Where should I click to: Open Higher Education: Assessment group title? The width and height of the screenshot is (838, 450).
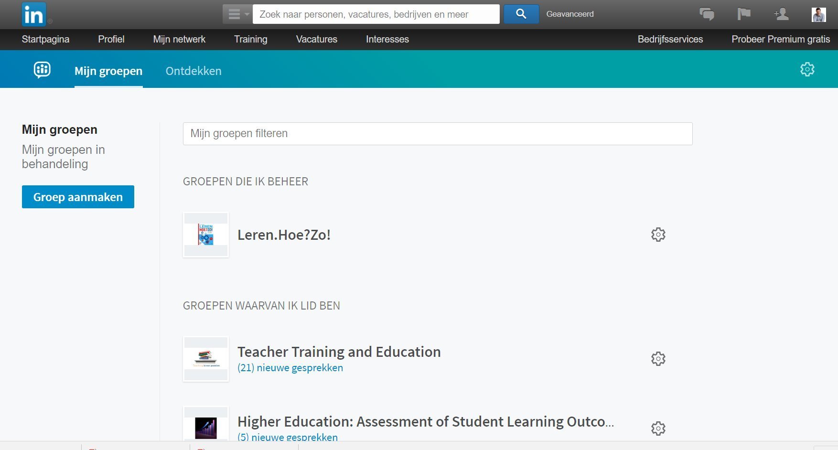(426, 422)
